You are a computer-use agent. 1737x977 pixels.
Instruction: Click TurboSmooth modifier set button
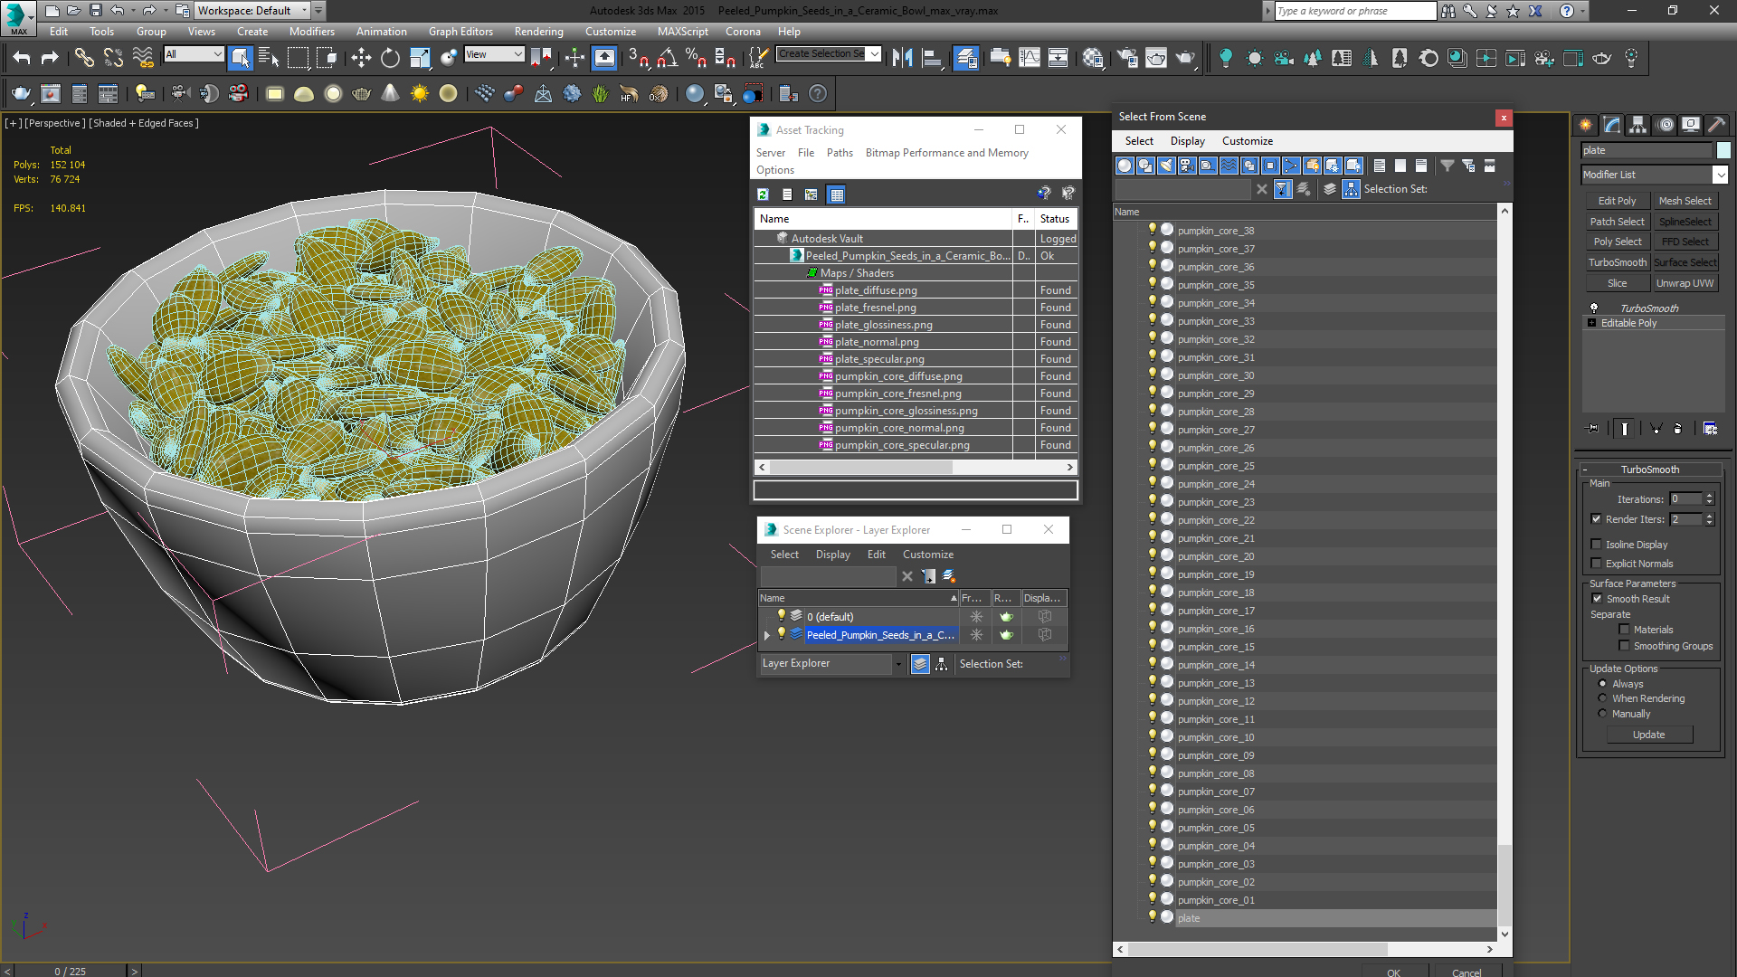(x=1617, y=262)
